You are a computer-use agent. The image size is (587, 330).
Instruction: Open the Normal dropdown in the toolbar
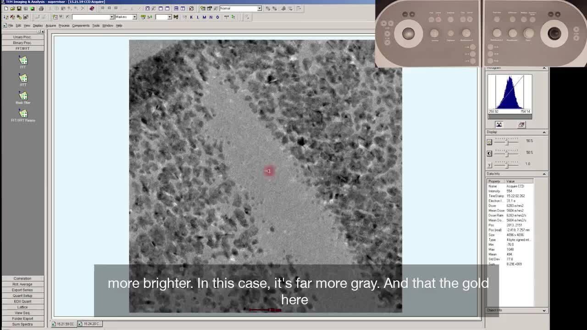tap(259, 8)
